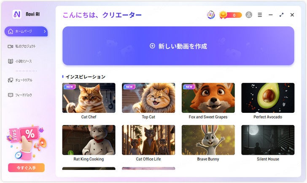Open the hamburger menu icon
Screen dimensions: 307x183
[x=260, y=15]
